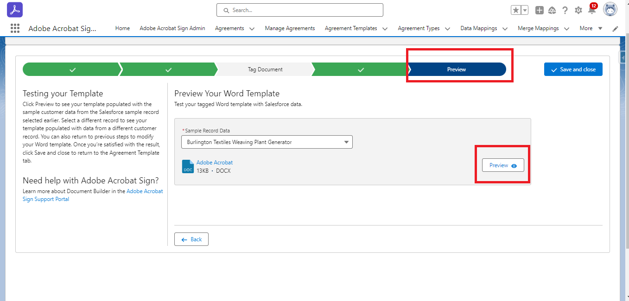Expand the Agreement Types tab chevron

447,29
